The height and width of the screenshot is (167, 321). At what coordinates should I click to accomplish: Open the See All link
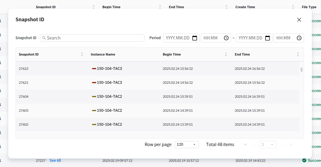pos(55,160)
